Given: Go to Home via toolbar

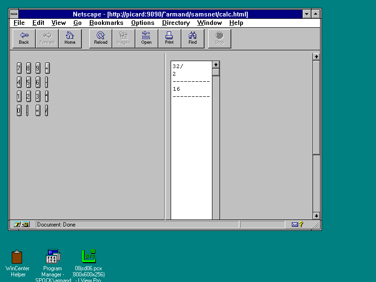Looking at the screenshot, I should [70, 39].
